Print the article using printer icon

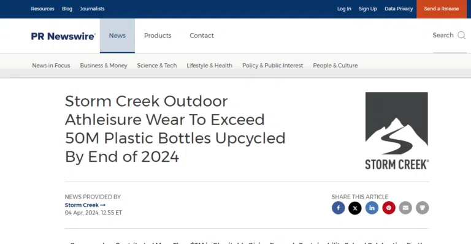(x=422, y=208)
